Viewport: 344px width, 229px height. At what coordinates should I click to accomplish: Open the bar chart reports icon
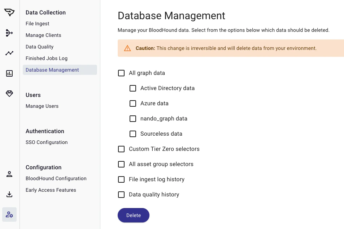pyautogui.click(x=9, y=73)
